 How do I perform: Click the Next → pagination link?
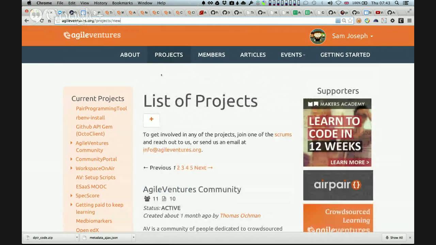pyautogui.click(x=203, y=168)
